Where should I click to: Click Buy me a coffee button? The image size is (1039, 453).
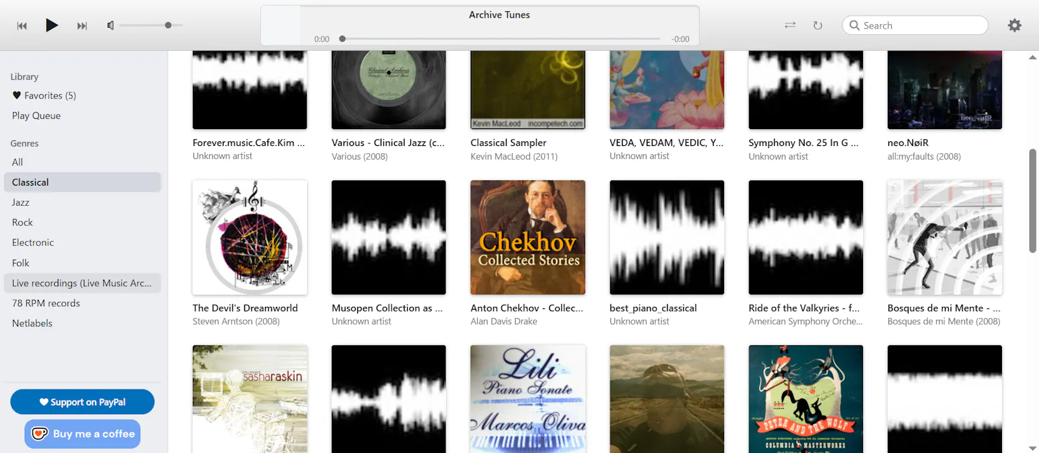pos(82,434)
